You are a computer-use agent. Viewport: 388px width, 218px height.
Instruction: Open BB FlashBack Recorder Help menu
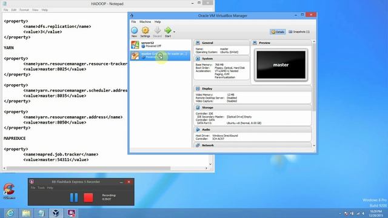(x=50, y=188)
